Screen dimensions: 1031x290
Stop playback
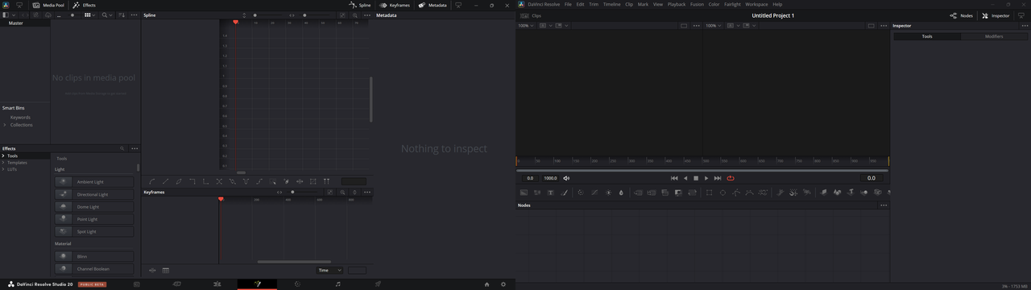point(696,178)
